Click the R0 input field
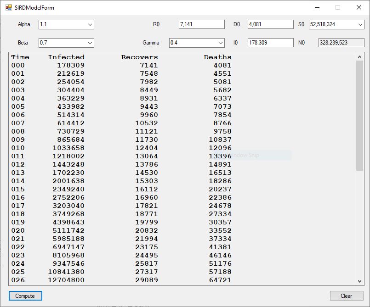 [201, 24]
